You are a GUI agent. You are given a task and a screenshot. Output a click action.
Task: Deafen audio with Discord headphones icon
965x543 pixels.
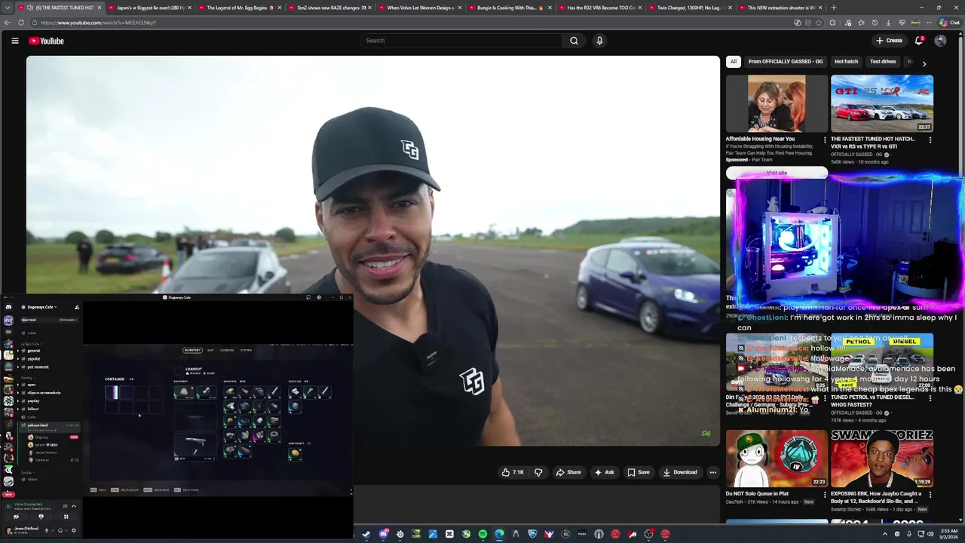(60, 530)
